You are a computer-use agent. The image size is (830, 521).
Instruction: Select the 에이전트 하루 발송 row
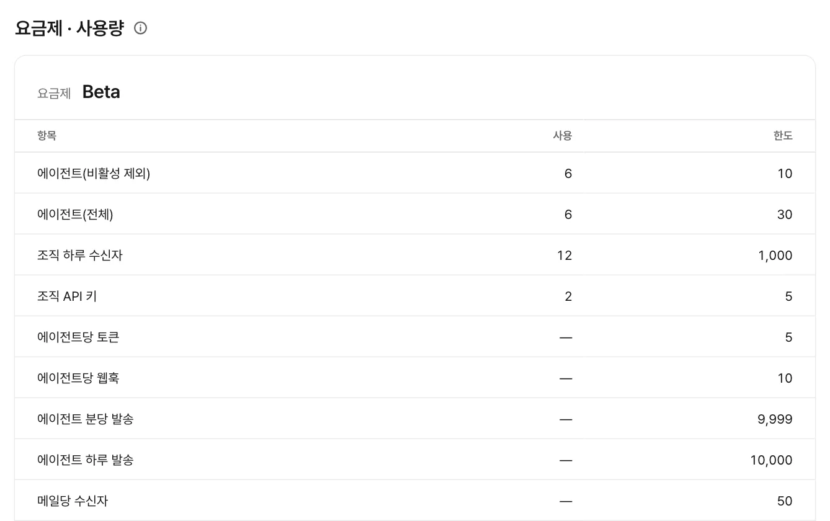click(415, 460)
